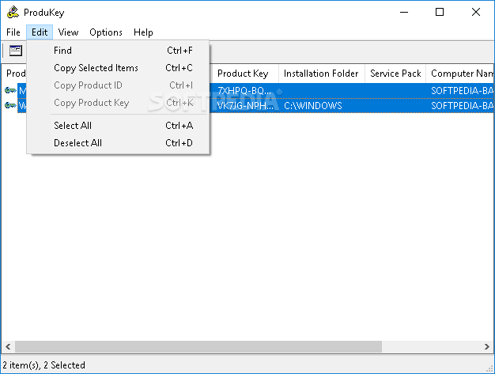
Task: Click the horizontal scrollbar left arrow
Action: pyautogui.click(x=8, y=346)
